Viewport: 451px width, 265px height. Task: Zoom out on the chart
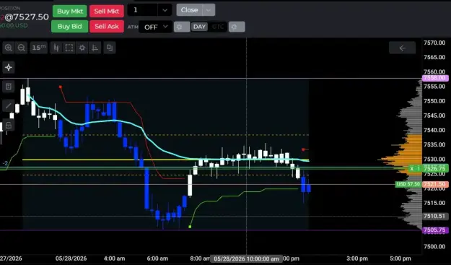click(21, 48)
